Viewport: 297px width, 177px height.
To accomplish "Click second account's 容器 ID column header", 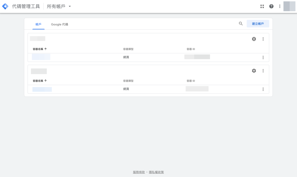I will pyautogui.click(x=191, y=81).
